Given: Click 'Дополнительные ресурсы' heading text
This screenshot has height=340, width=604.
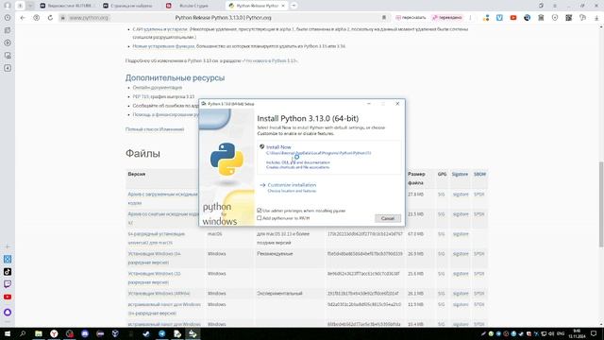Looking at the screenshot, I should coord(175,77).
